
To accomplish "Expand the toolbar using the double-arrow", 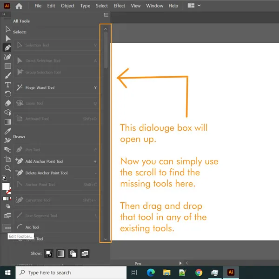I will 4,14.
